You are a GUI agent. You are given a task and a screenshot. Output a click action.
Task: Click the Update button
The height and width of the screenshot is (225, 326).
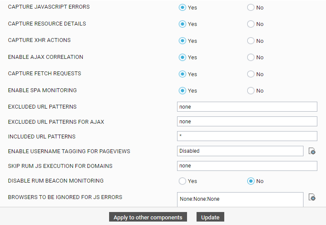point(210,217)
